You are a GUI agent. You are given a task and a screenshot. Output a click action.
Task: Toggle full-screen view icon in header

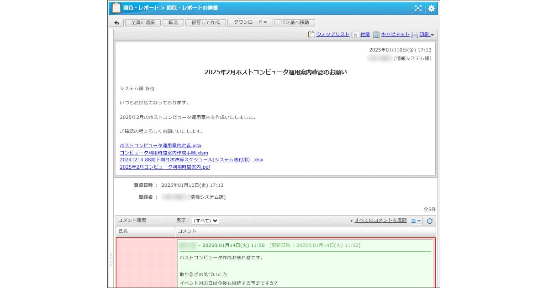(x=418, y=8)
